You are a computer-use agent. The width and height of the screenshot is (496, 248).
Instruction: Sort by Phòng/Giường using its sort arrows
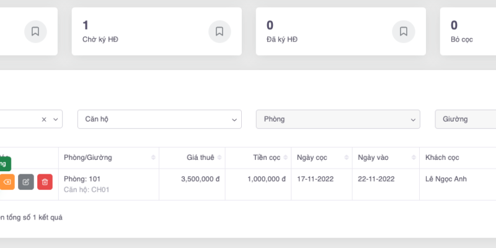click(153, 158)
